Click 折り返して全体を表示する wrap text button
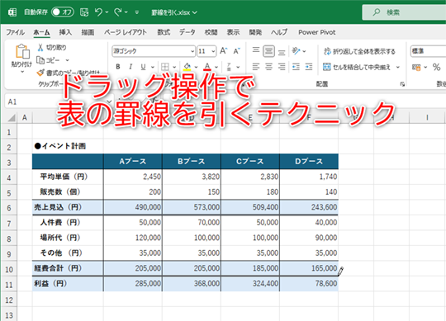Viewport: 446px width, 321px height. point(359,51)
